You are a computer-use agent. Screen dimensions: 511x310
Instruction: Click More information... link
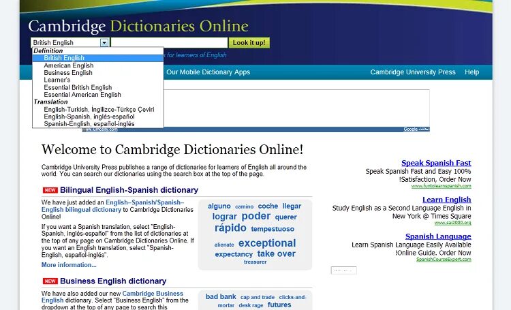pos(69,265)
